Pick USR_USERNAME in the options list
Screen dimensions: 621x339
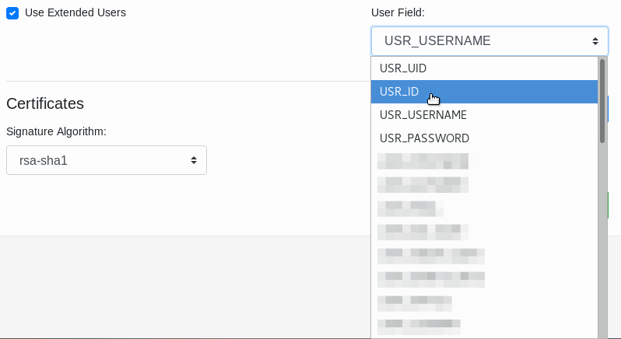click(x=423, y=115)
